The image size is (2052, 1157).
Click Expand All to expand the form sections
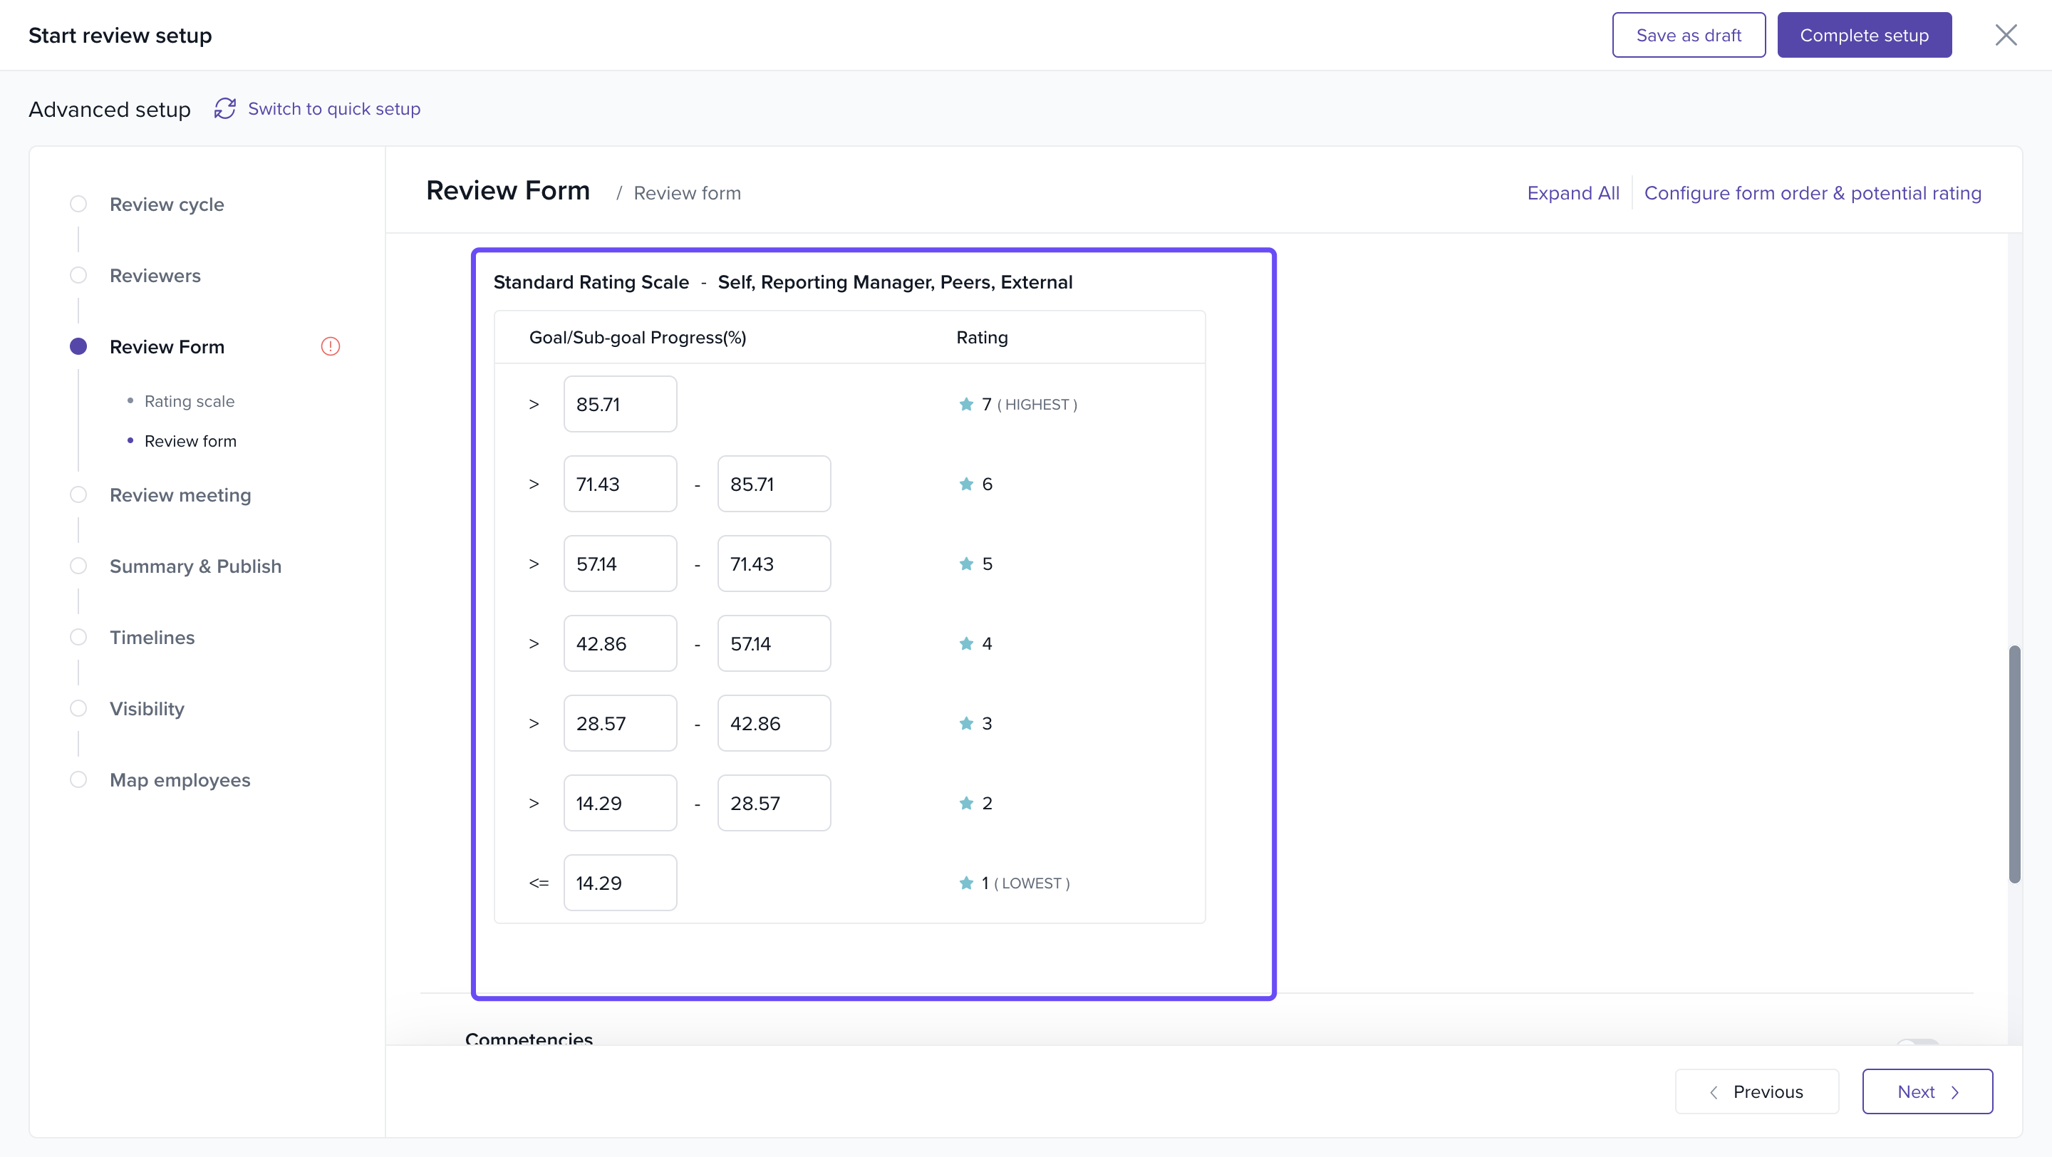point(1572,192)
